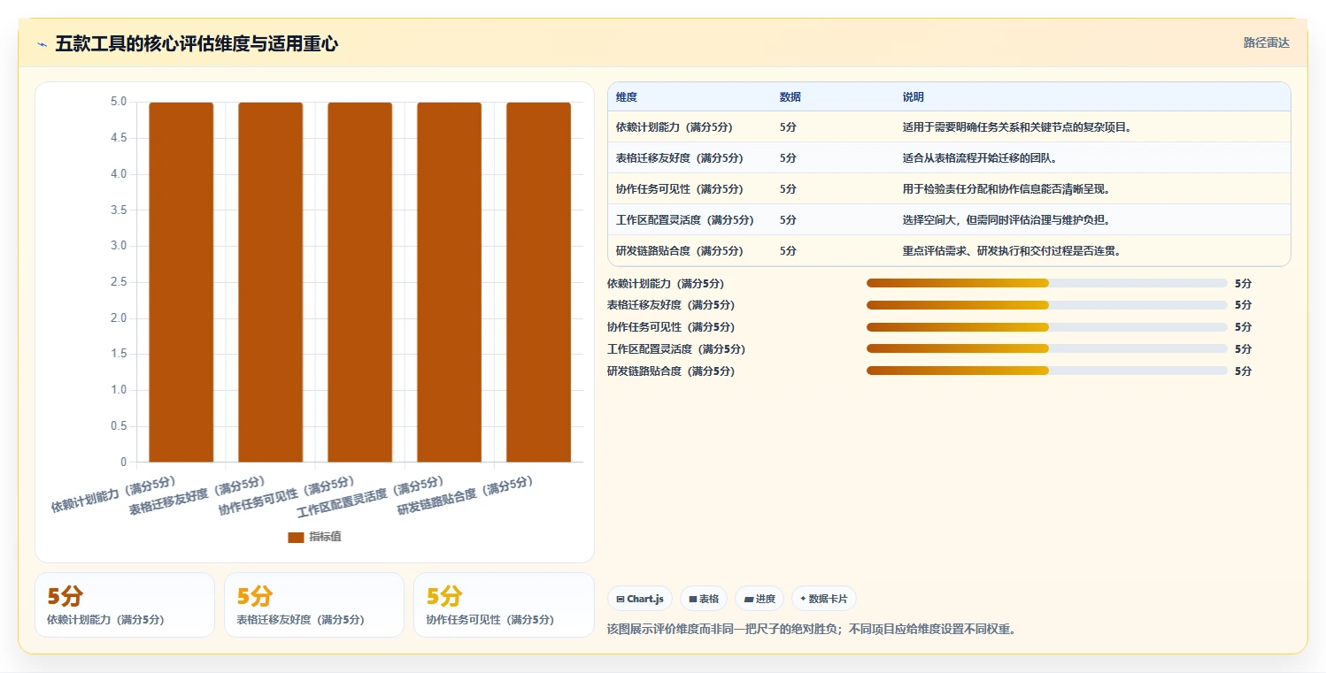Click the 依赖计划能力 bar in the chart
The height and width of the screenshot is (673, 1326).
click(181, 282)
